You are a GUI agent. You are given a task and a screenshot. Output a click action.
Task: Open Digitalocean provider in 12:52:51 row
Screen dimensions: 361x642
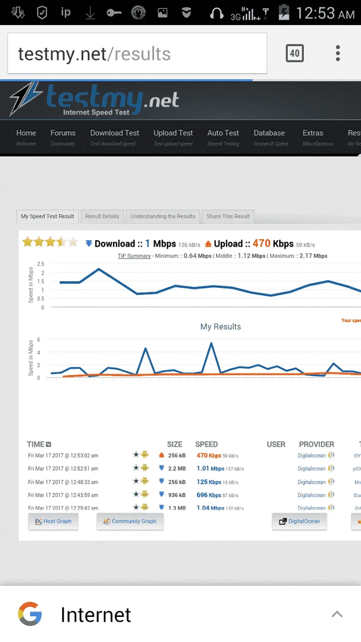pyautogui.click(x=311, y=469)
